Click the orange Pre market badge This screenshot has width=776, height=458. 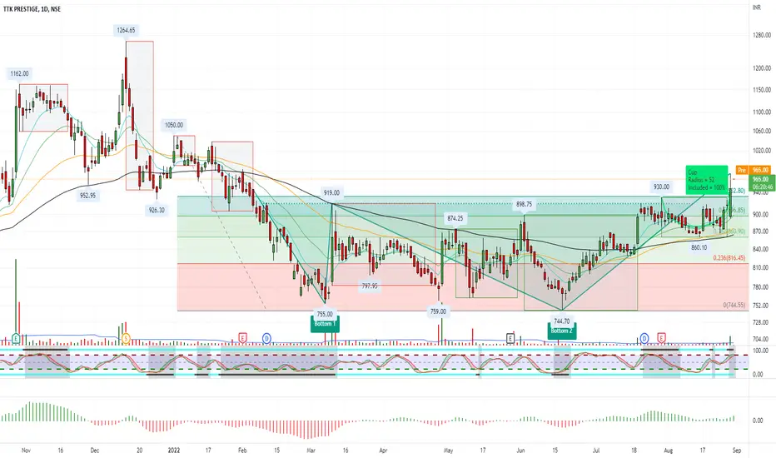(x=741, y=170)
